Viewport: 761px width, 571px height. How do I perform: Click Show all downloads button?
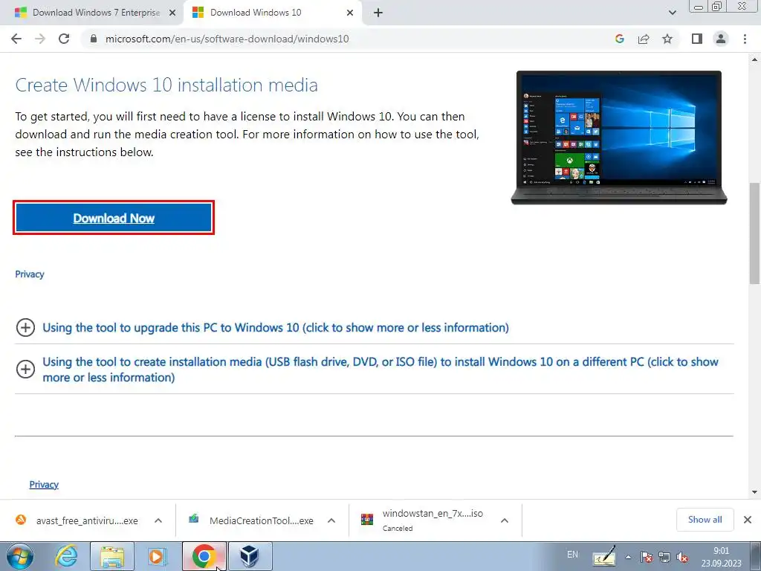[705, 520]
